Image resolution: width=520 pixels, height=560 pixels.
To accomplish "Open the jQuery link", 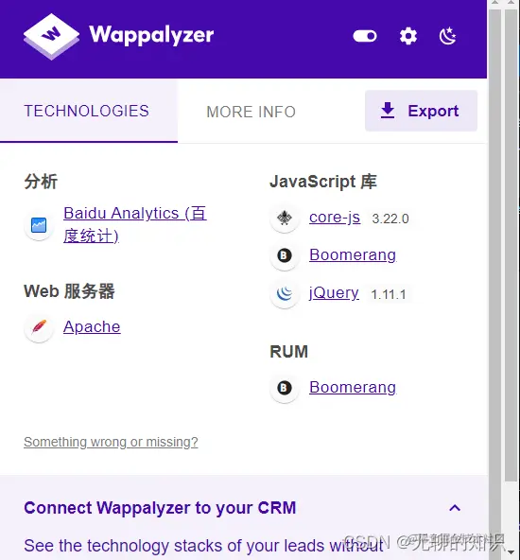I will (x=334, y=293).
